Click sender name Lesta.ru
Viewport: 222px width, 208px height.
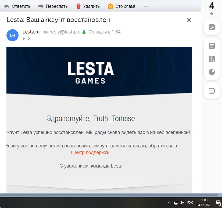point(31,32)
